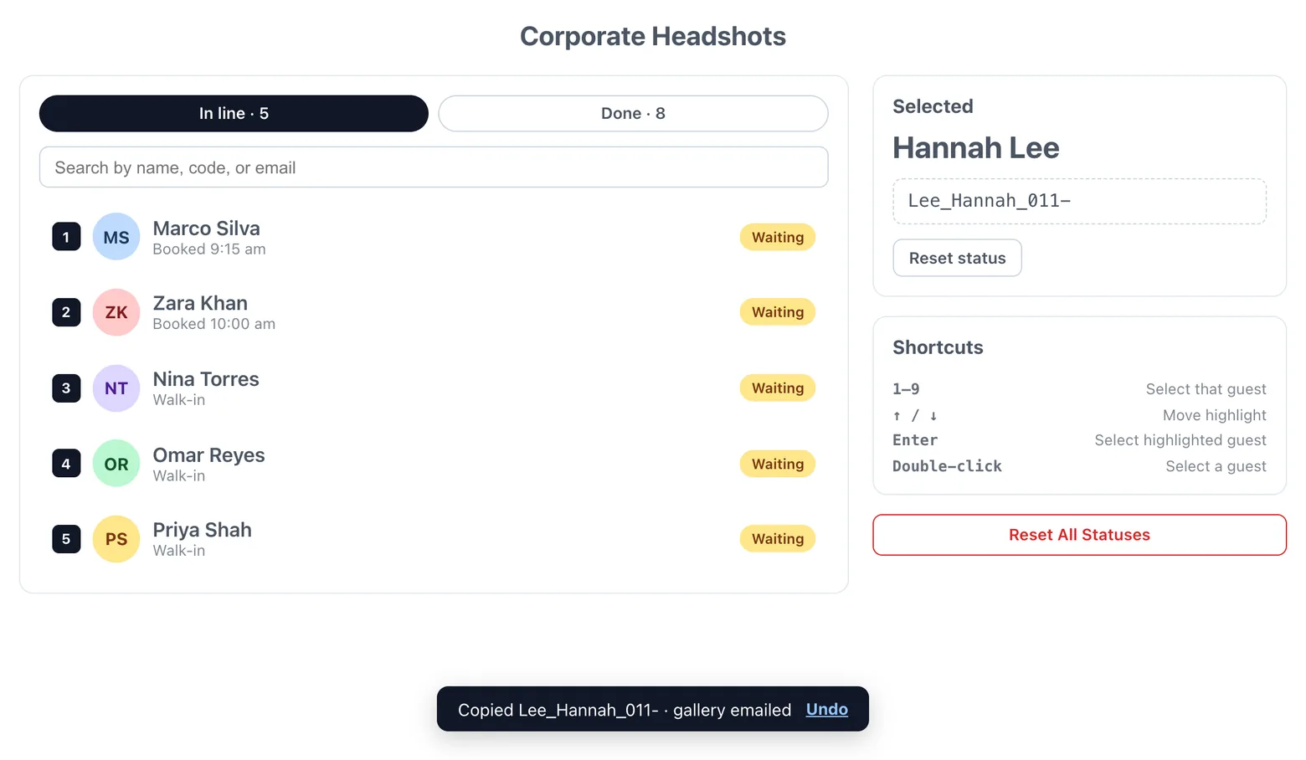This screenshot has height=760, width=1306.
Task: Click queue number badge 5
Action: [x=66, y=539]
